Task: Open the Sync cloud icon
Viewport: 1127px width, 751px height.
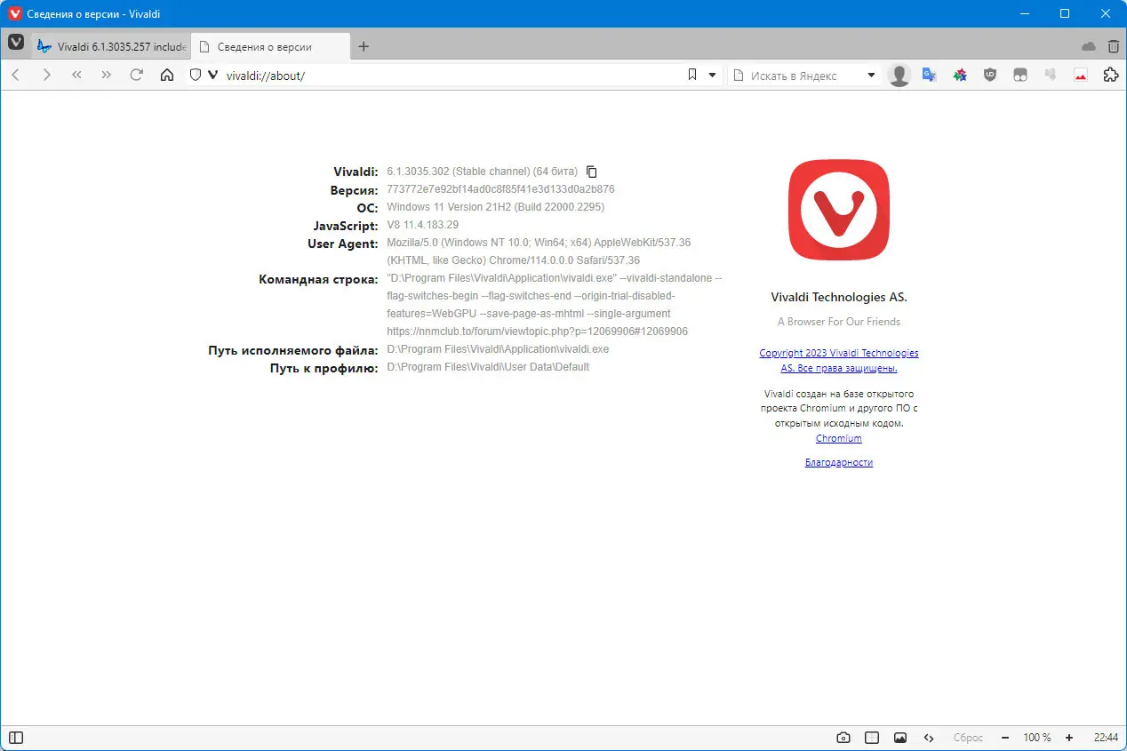Action: click(1088, 45)
